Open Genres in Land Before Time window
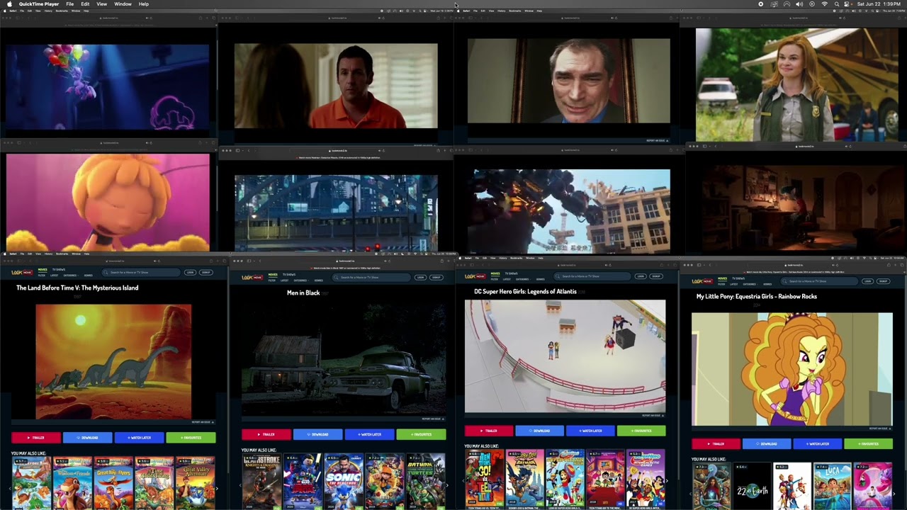The height and width of the screenshot is (510, 907). pyautogui.click(x=89, y=276)
